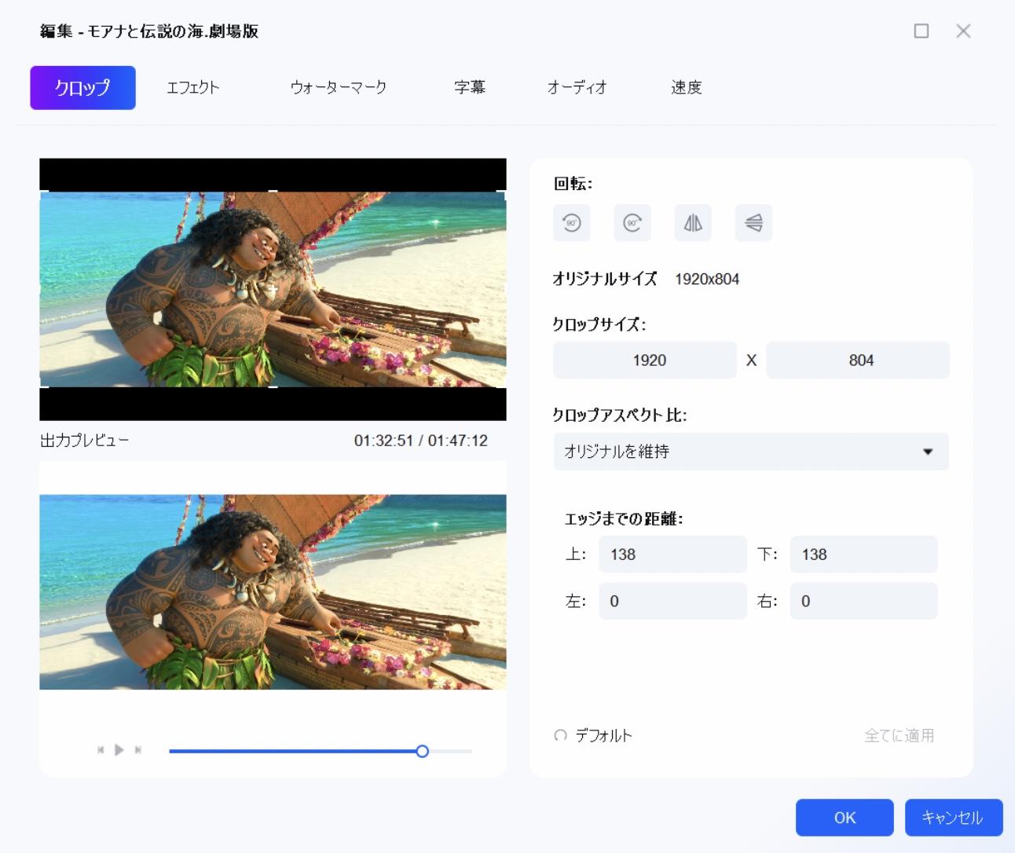Click the エッジまでの距離 label

pyautogui.click(x=624, y=519)
